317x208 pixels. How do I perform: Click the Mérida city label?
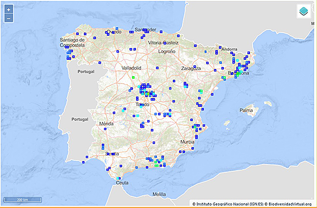click(x=106, y=124)
